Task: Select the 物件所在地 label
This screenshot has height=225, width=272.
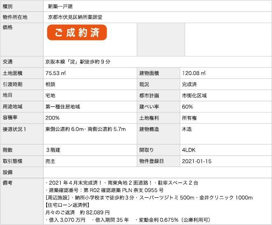Action: click(15, 17)
